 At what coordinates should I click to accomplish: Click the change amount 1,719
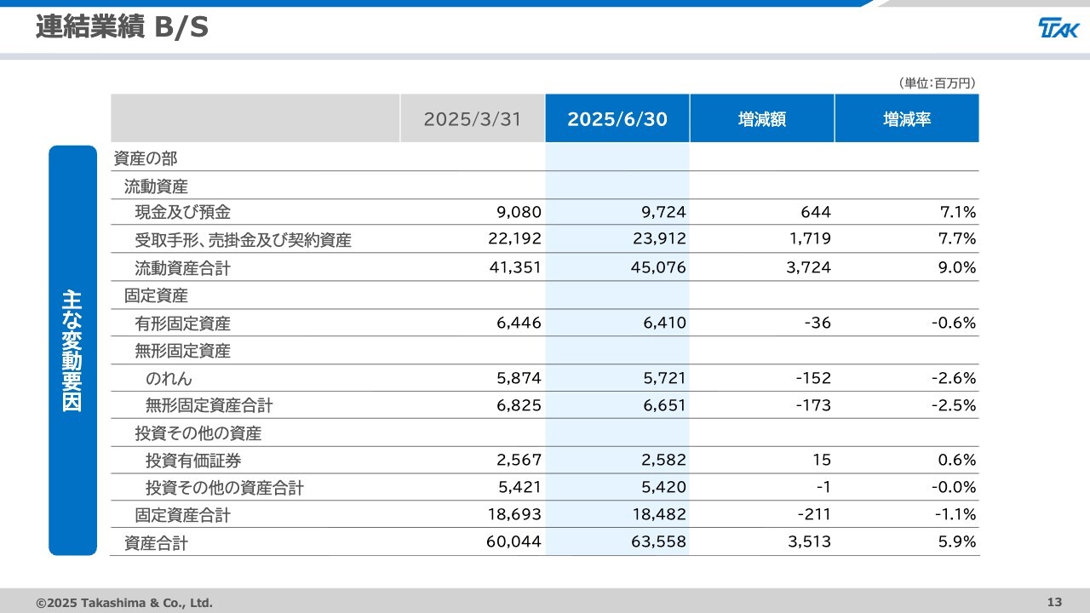(x=810, y=240)
